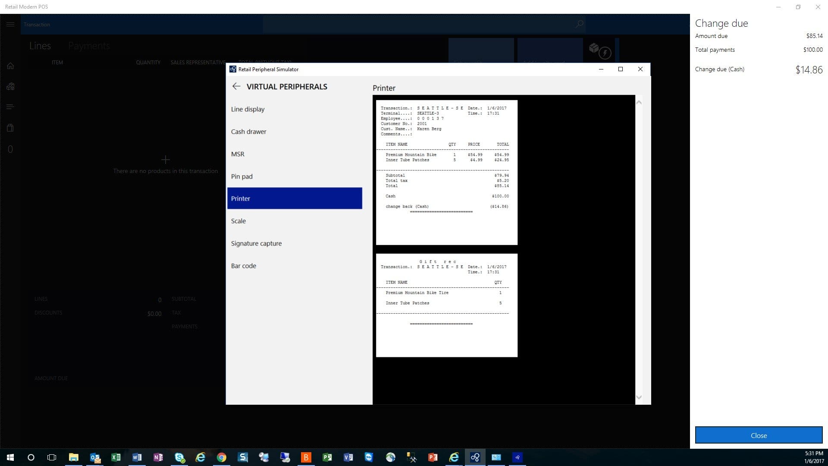
Task: Click the lightning bolt package icon
Action: (x=600, y=50)
